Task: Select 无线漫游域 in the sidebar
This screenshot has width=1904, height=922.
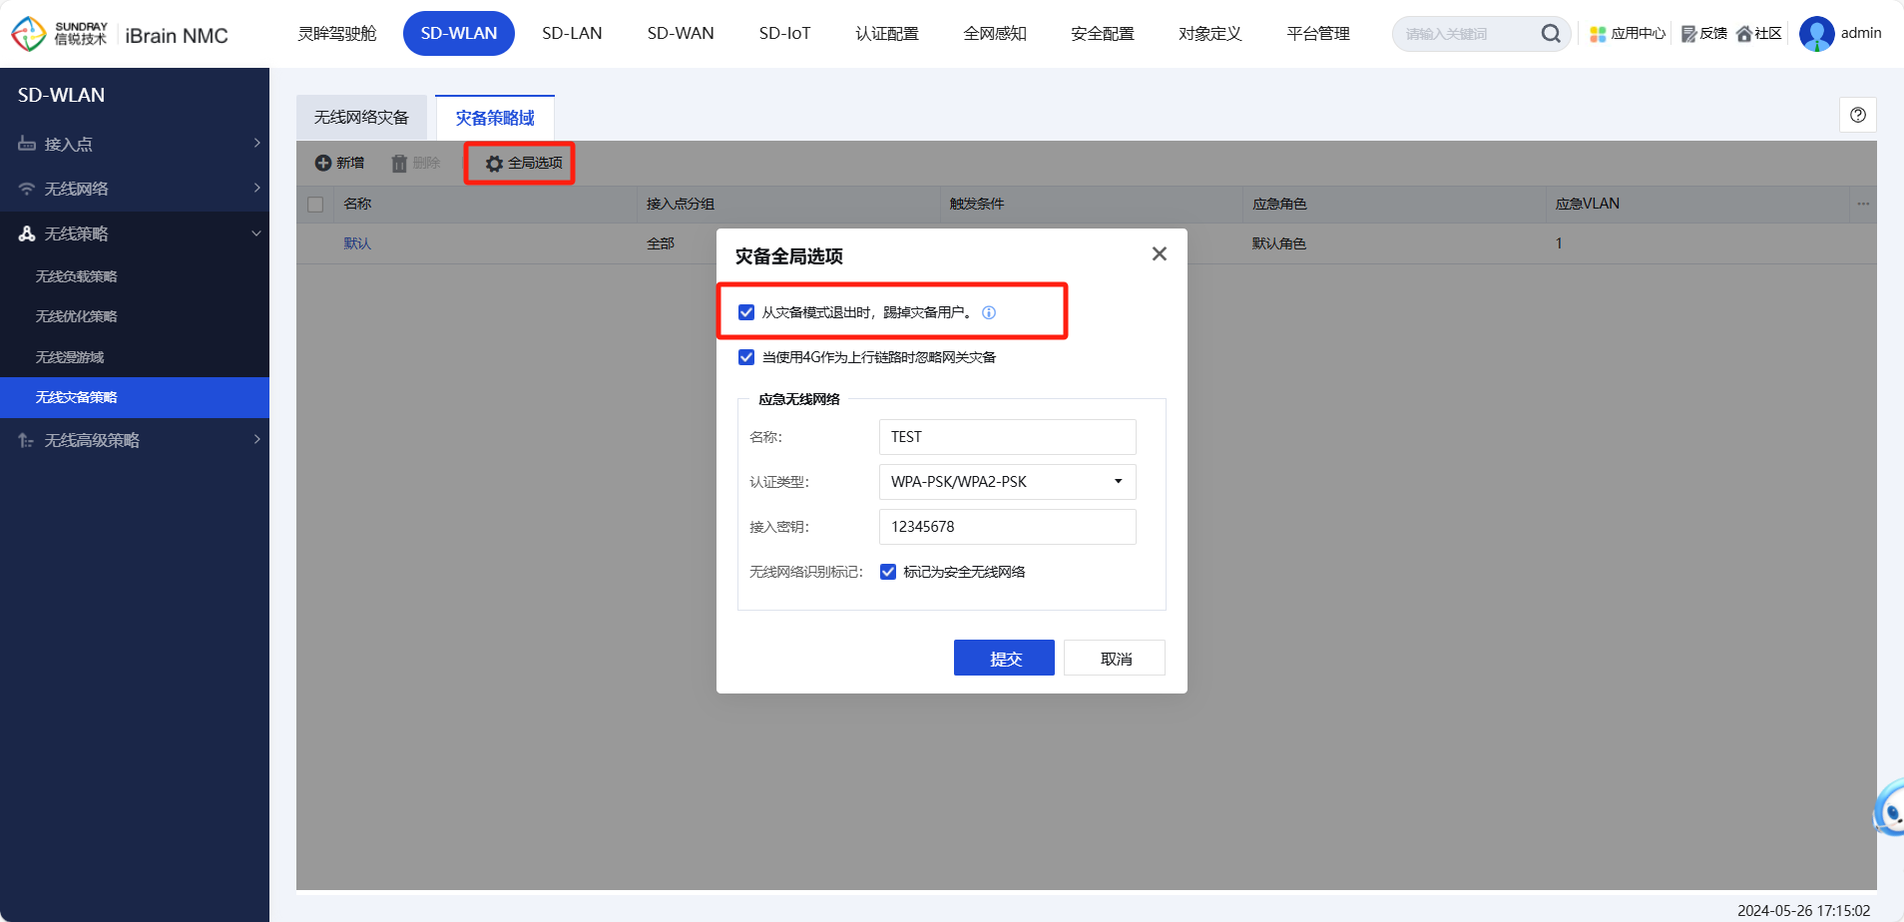Action: pos(135,357)
